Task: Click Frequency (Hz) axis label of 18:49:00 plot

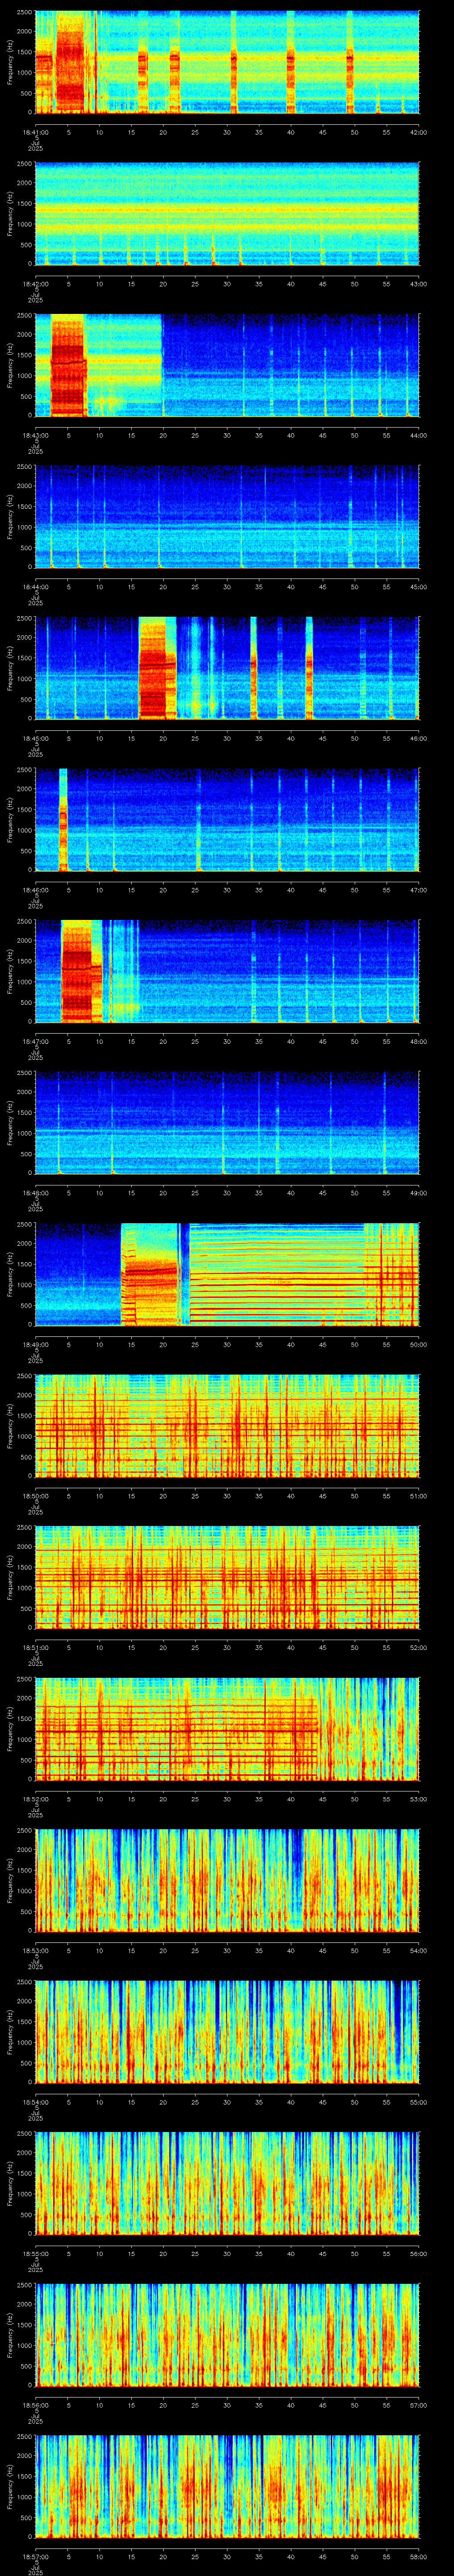Action: pos(10,1275)
